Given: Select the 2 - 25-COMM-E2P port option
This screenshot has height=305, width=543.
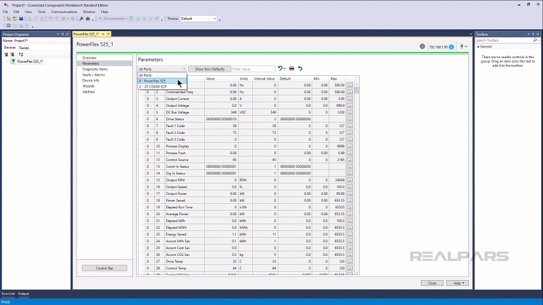Looking at the screenshot, I should [x=162, y=86].
